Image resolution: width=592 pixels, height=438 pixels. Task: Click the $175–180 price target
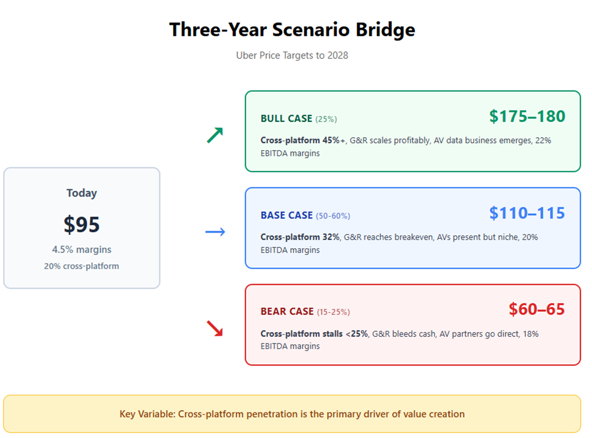click(527, 116)
